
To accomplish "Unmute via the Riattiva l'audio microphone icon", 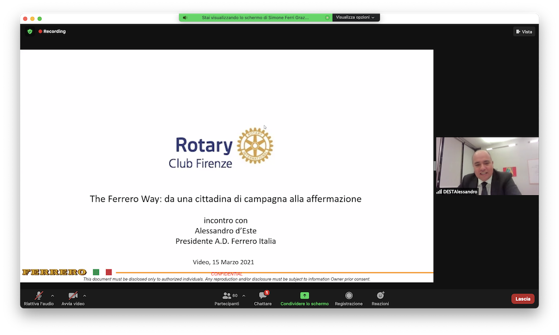I will 39,295.
